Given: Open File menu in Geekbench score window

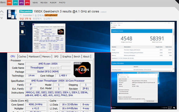Looking at the screenshot, I should [x=112, y=25].
